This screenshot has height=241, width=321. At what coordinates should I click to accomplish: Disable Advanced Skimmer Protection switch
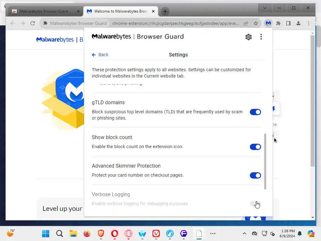point(255,175)
